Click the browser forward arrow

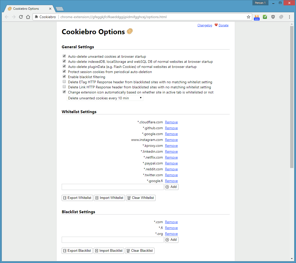click(x=14, y=17)
